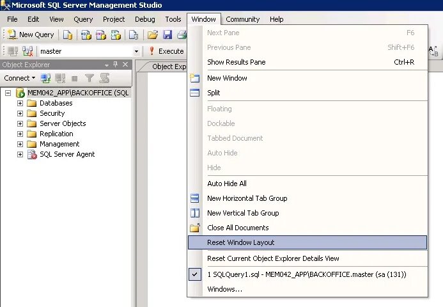The width and height of the screenshot is (443, 307).
Task: Click the Connect query toolbar icon
Action: [x=13, y=51]
